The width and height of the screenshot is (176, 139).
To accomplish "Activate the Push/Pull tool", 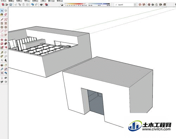I will [6, 40].
